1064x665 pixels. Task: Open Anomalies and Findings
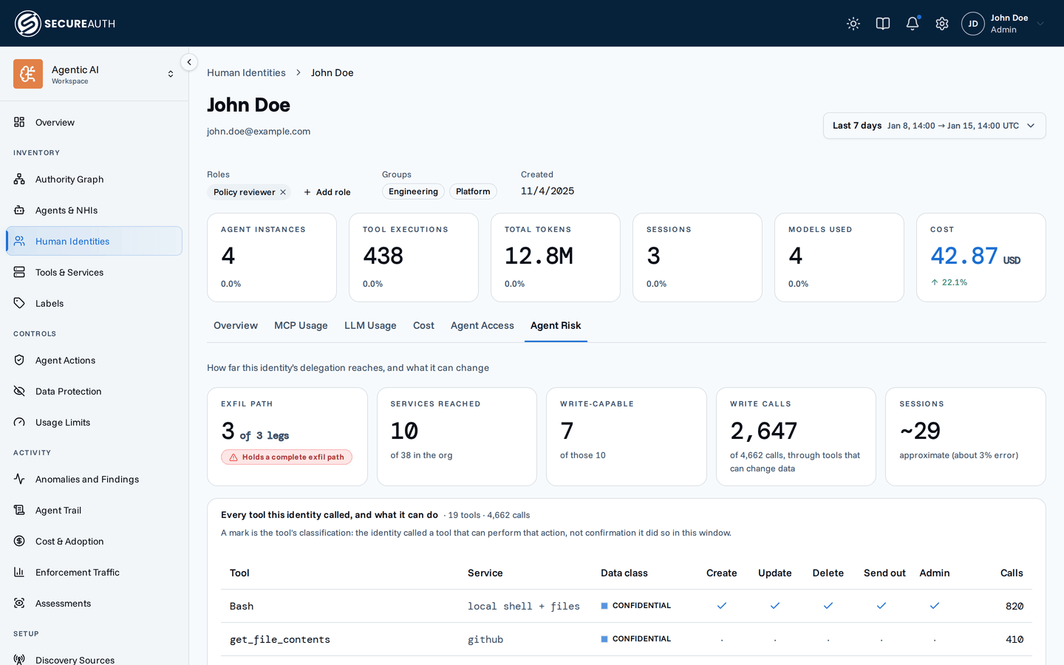pyautogui.click(x=94, y=479)
